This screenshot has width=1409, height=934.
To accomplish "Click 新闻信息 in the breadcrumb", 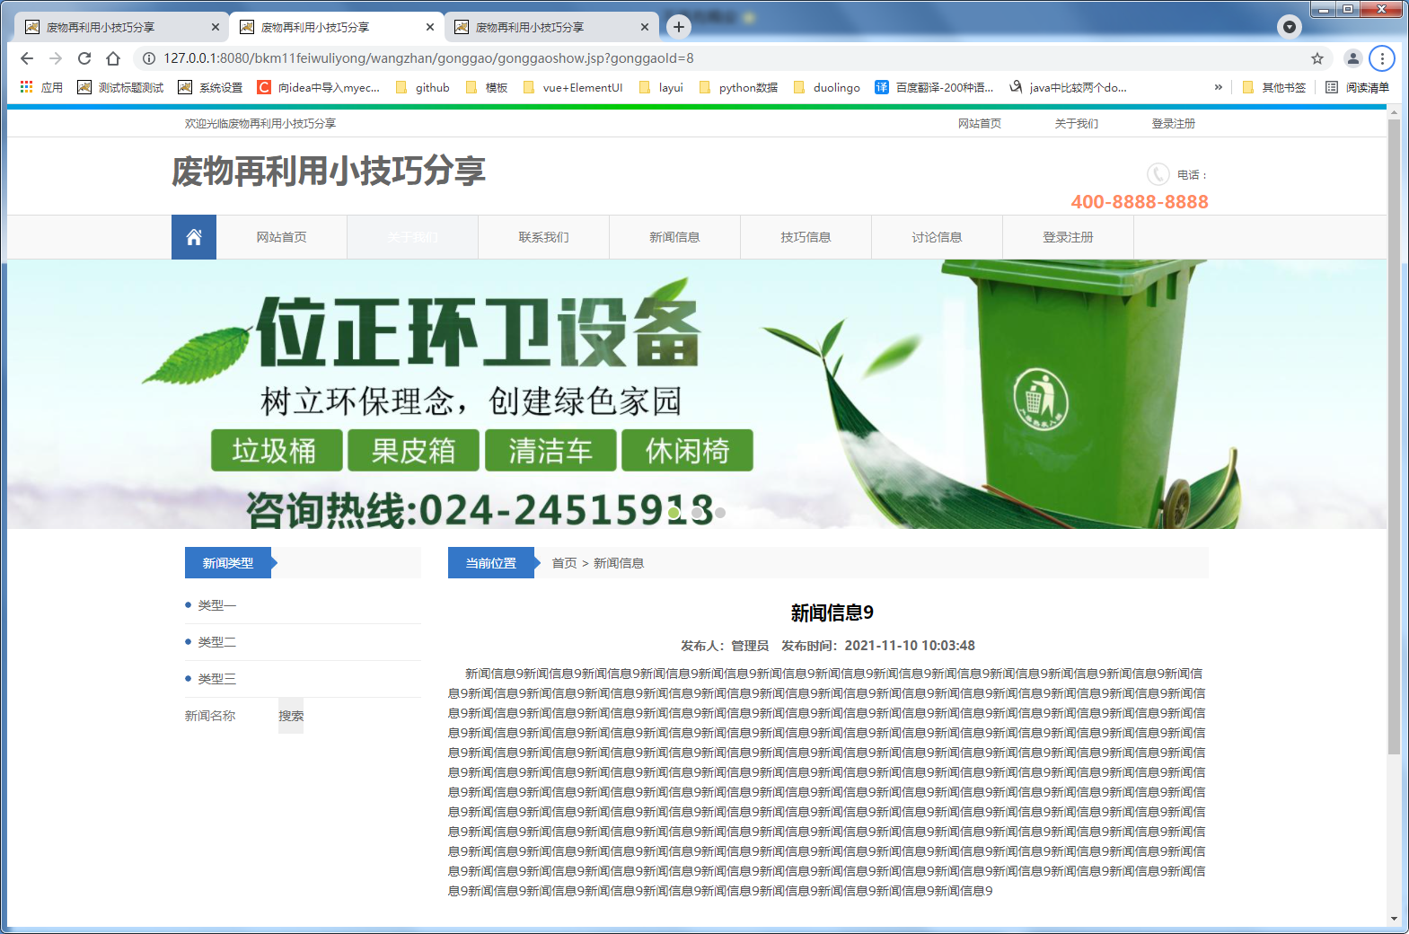I will [x=619, y=563].
